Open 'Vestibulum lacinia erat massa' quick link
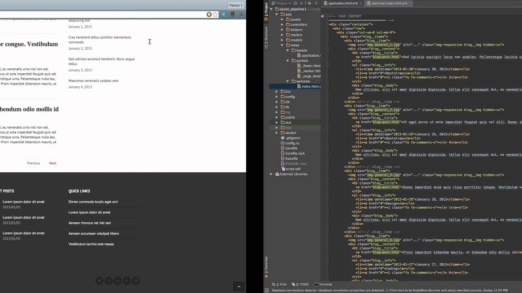The image size is (522, 293). pyautogui.click(x=91, y=244)
